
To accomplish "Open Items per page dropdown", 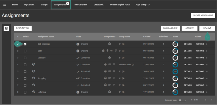I will pos(182,100).
